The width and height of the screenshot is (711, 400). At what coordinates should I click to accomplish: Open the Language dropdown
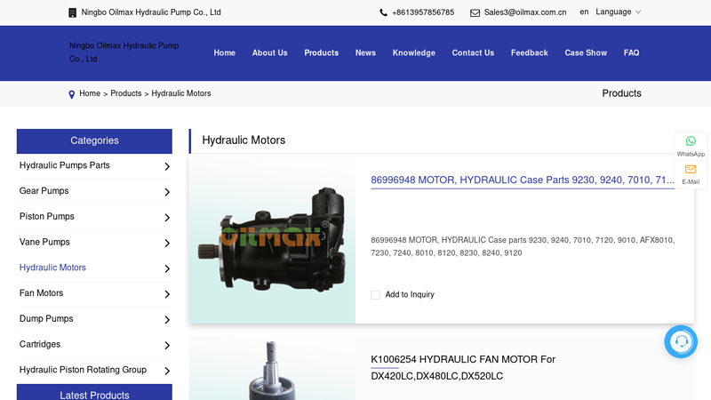(618, 12)
